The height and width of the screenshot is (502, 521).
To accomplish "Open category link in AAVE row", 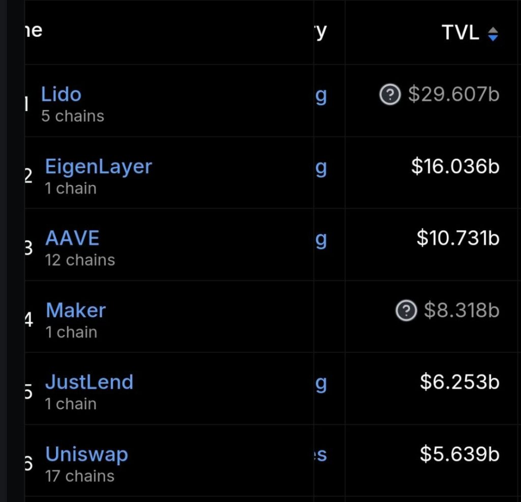I will tap(321, 240).
